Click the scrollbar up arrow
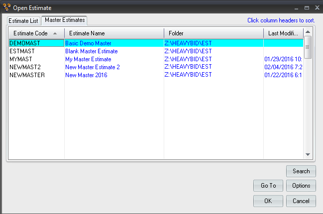The width and height of the screenshot is (323, 214). (308, 32)
